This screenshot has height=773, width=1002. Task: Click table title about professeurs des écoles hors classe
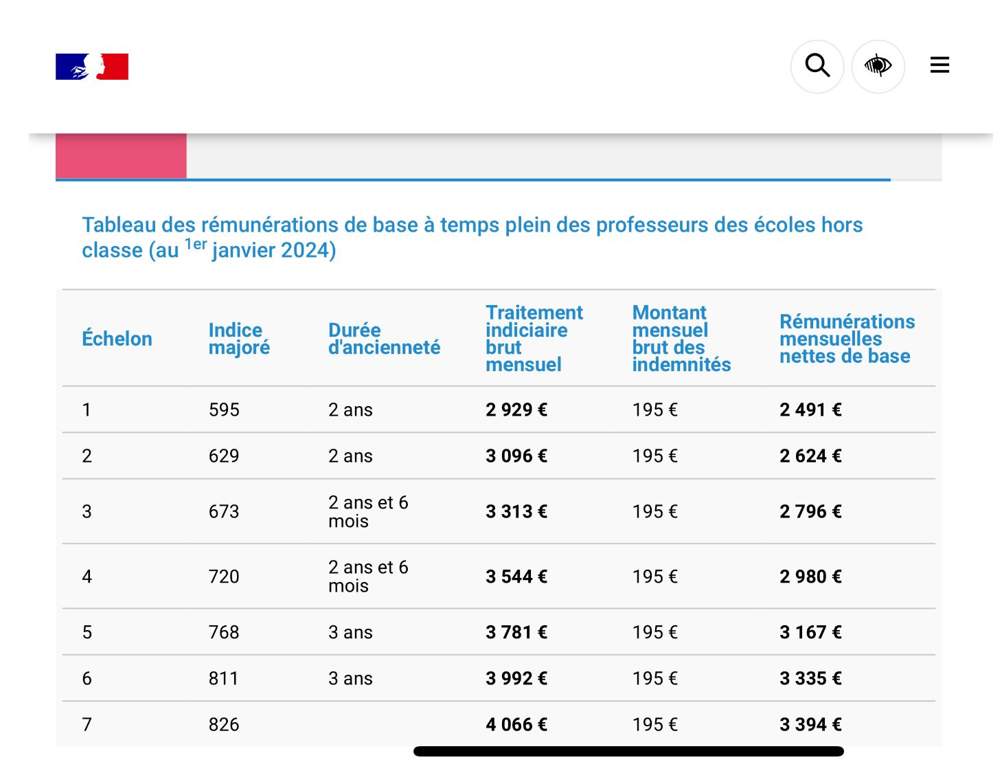click(x=472, y=237)
